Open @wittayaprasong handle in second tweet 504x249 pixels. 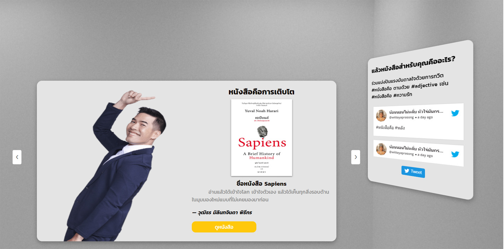pos(402,153)
